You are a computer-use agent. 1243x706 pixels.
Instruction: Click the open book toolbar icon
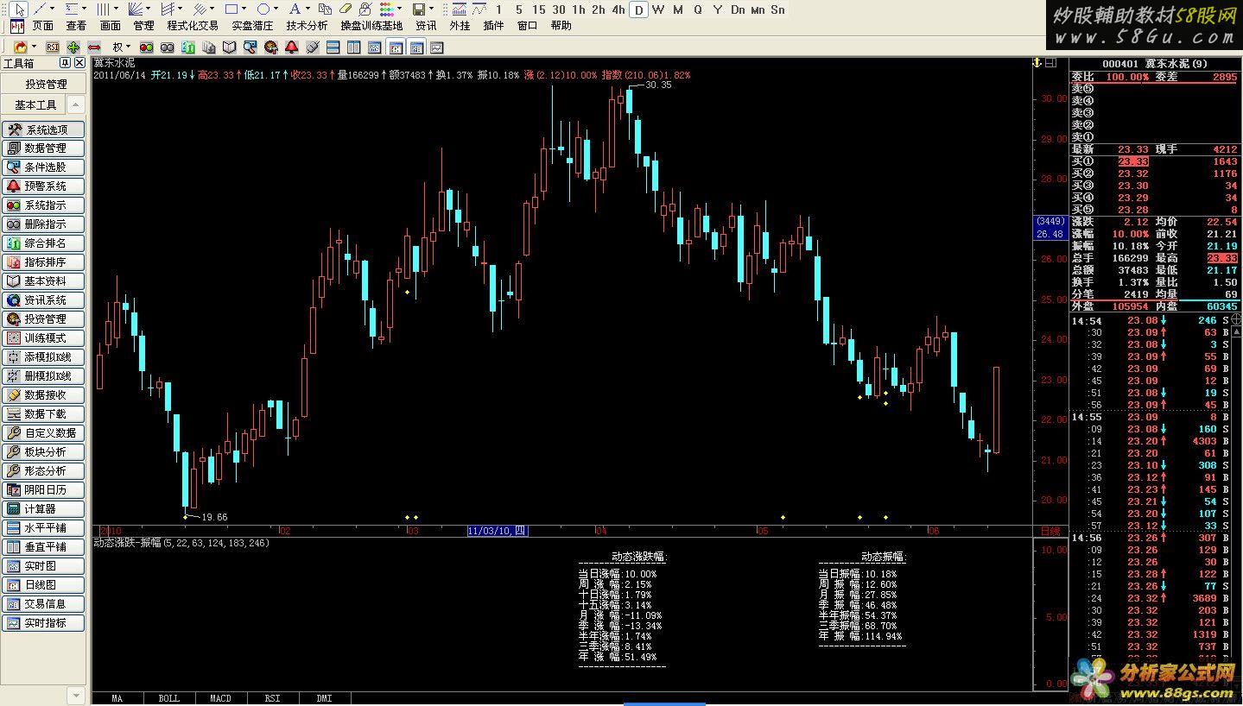click(x=229, y=47)
